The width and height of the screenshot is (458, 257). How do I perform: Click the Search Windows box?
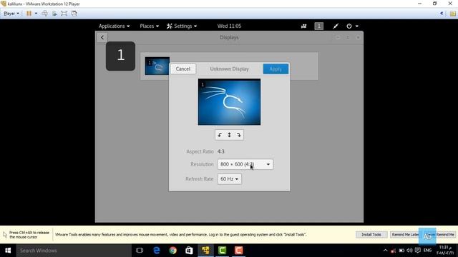tap(74, 251)
